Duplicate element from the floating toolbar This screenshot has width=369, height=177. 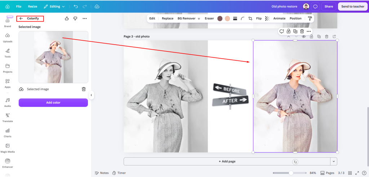295,31
